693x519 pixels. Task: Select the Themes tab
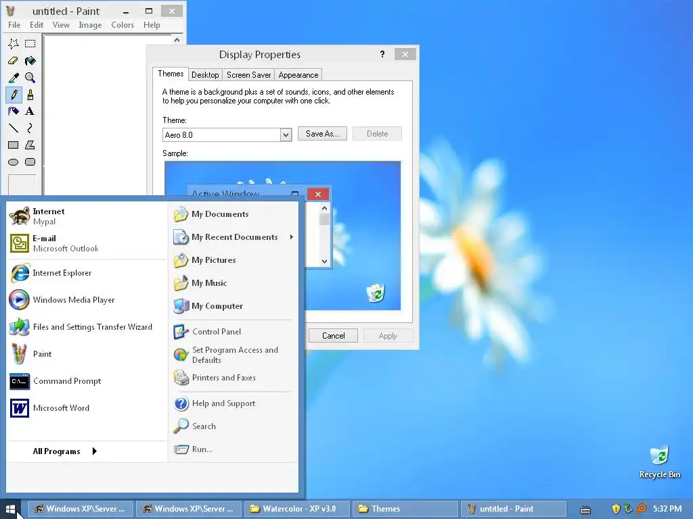171,74
